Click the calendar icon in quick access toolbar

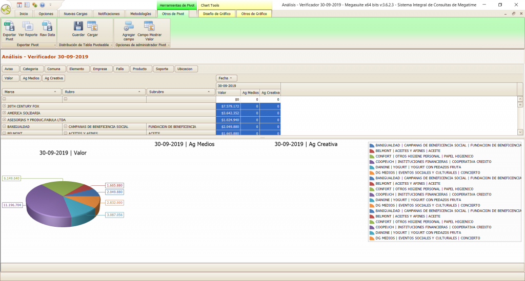pyautogui.click(x=19, y=5)
